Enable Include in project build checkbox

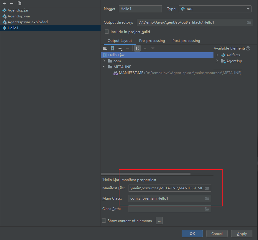(107, 32)
